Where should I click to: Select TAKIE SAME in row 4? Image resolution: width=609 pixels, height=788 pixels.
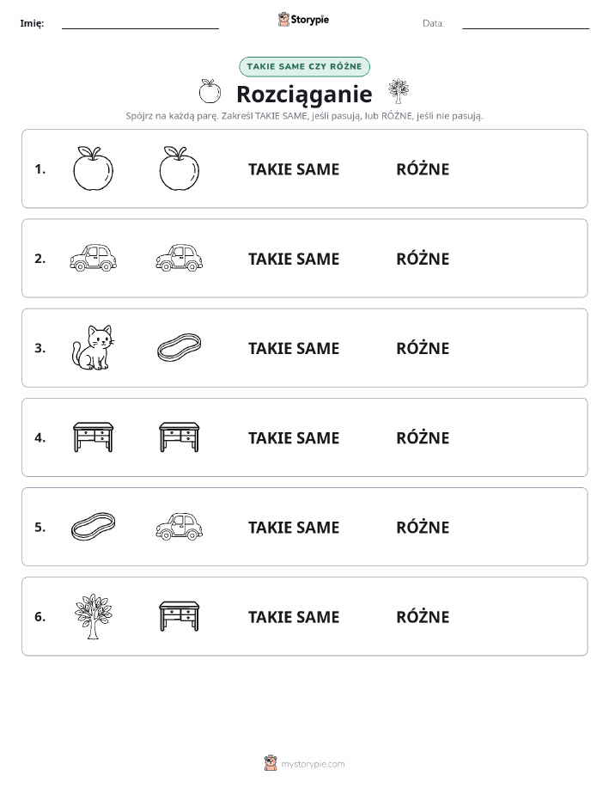(294, 437)
